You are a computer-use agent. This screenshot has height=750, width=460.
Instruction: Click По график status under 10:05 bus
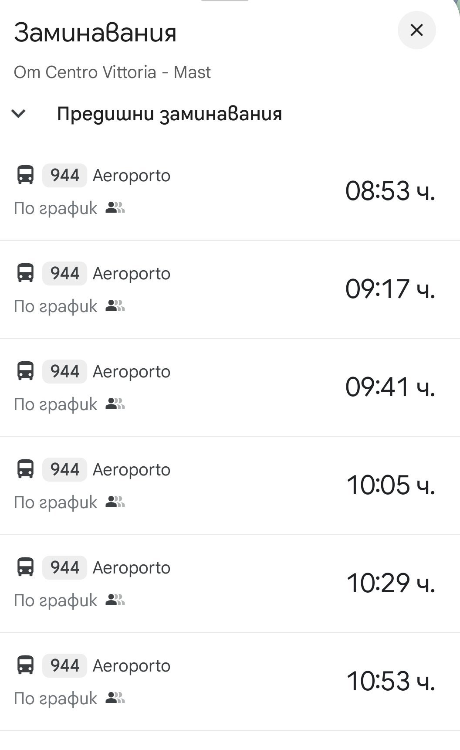click(55, 502)
